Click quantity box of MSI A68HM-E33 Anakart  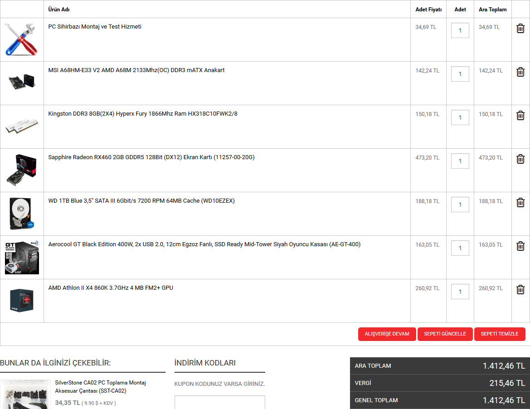tap(460, 74)
